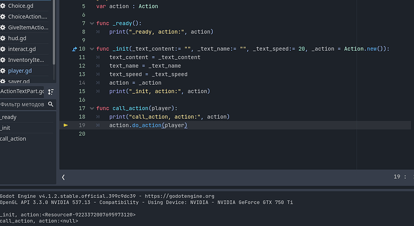Screen dimensions: 414x226
Task: Open GiveItemActio... script in list
Action: 28,28
